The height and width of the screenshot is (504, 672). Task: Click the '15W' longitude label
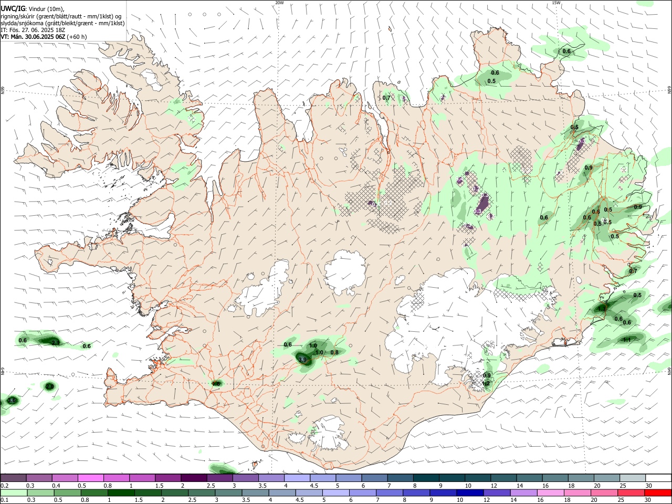click(555, 3)
